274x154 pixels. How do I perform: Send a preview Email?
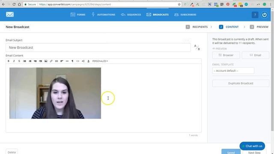pos(256,55)
